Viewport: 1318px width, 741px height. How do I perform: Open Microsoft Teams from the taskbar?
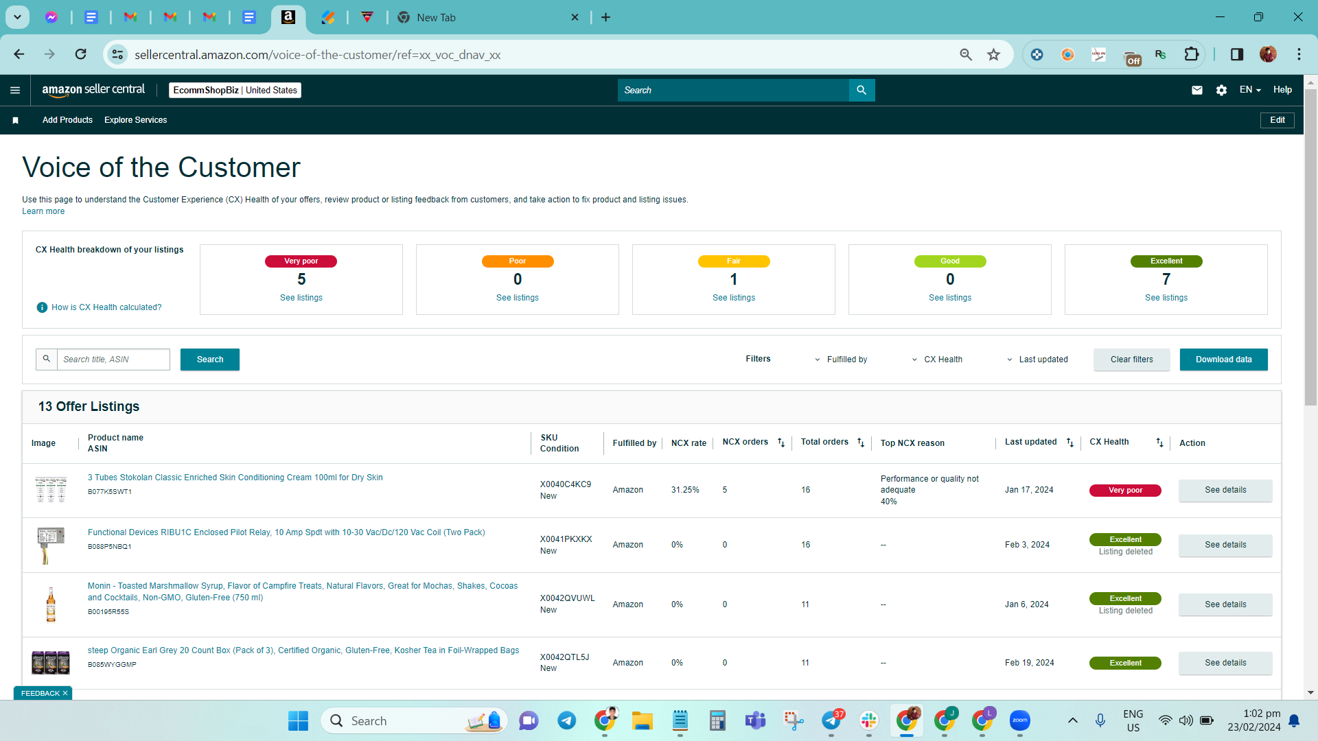[x=756, y=720]
